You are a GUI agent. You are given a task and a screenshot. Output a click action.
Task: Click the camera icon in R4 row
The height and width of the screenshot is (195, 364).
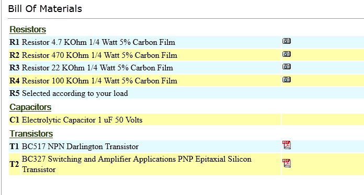287,80
